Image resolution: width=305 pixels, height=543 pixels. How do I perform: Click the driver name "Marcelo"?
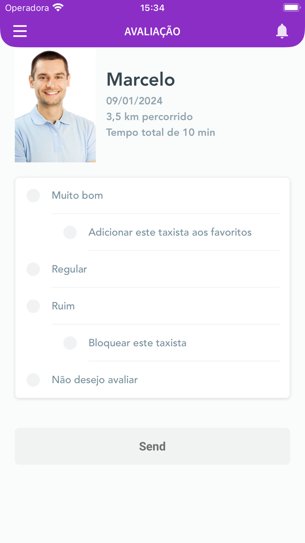(140, 80)
